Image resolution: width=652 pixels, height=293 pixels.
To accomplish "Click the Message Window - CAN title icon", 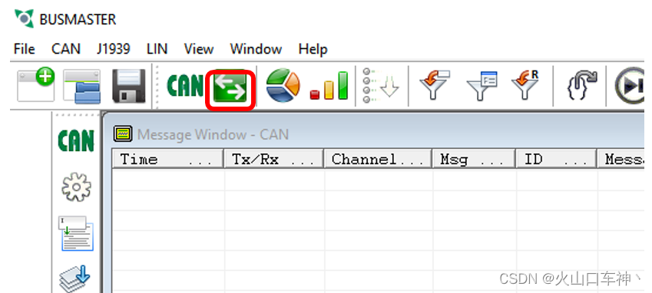I will [x=123, y=133].
